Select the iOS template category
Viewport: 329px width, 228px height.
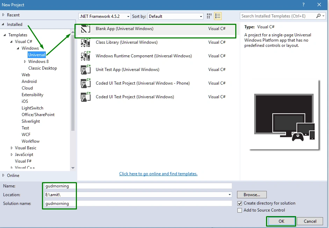click(x=25, y=101)
